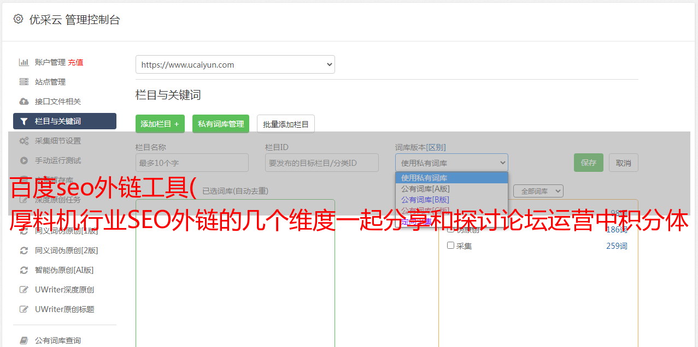Click the 批量添加栏目 button
698x347 pixels.
pyautogui.click(x=286, y=124)
